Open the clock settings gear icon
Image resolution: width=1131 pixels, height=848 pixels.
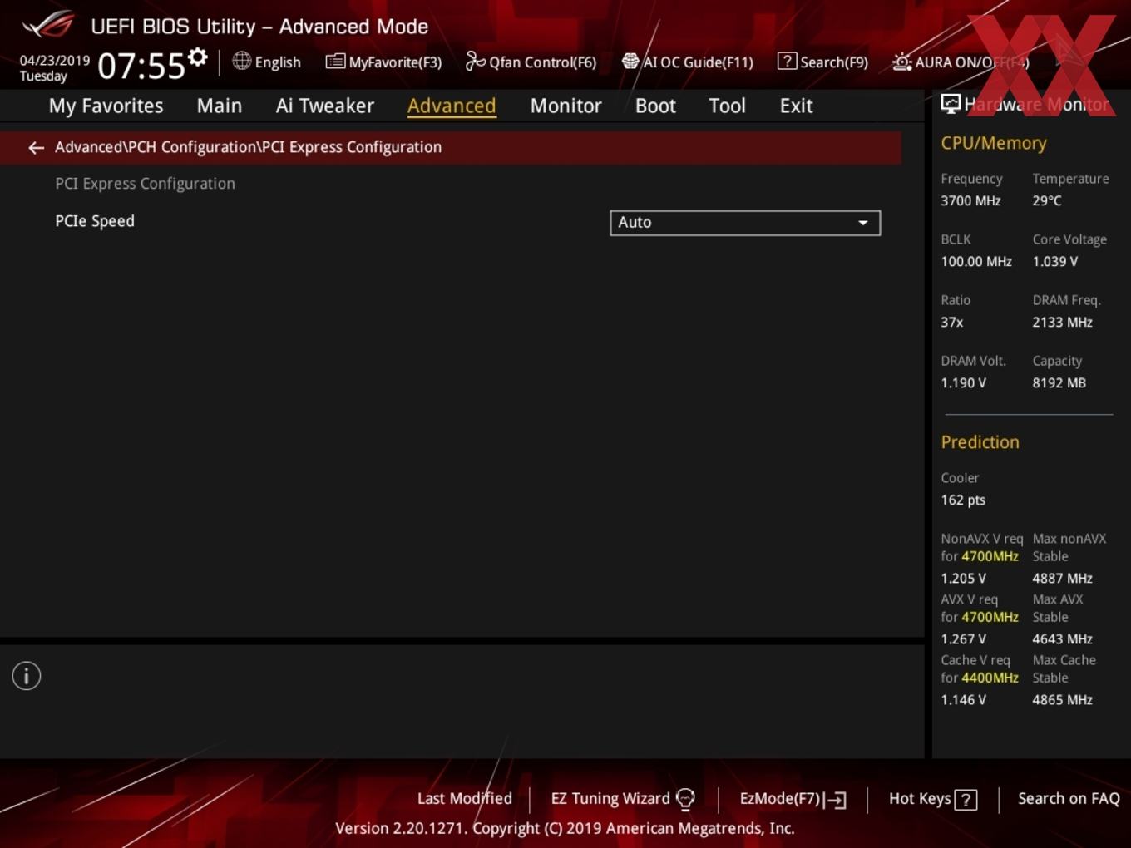pos(197,57)
